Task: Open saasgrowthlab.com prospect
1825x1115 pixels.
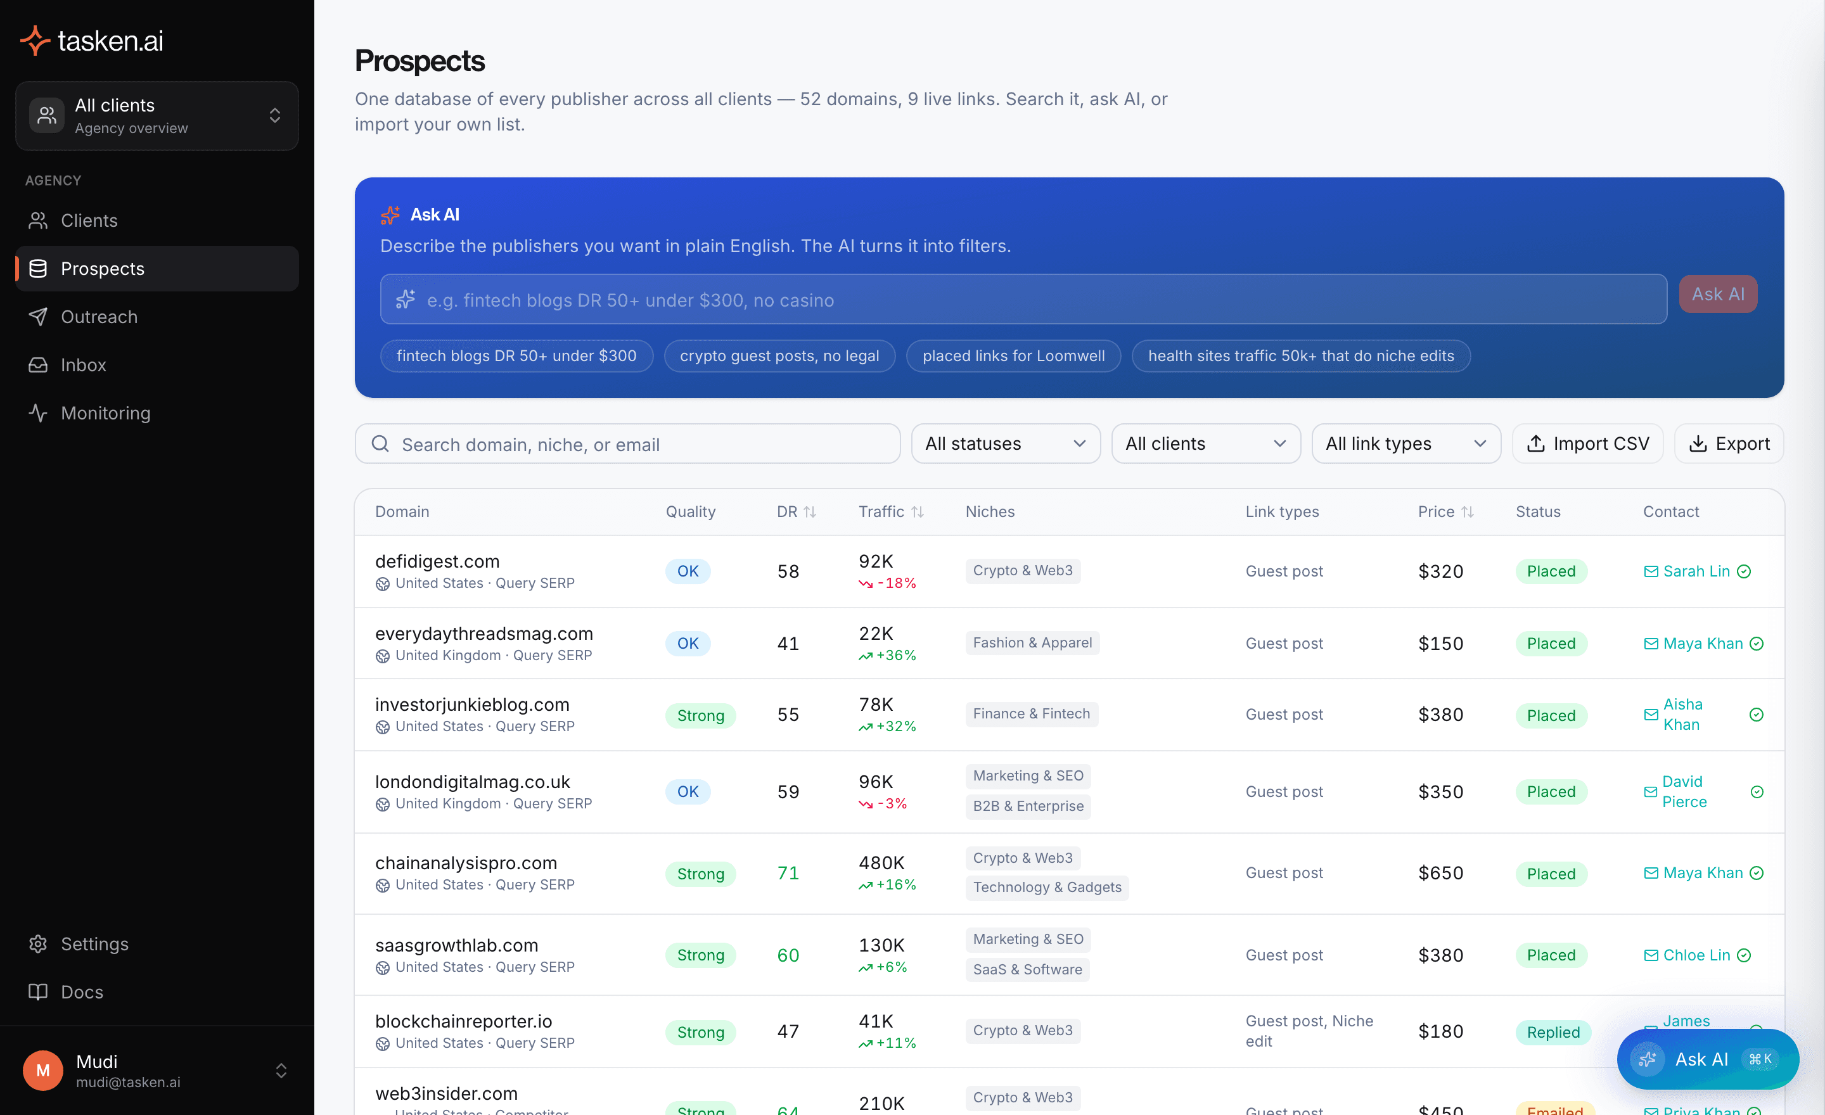Action: 1070,955
